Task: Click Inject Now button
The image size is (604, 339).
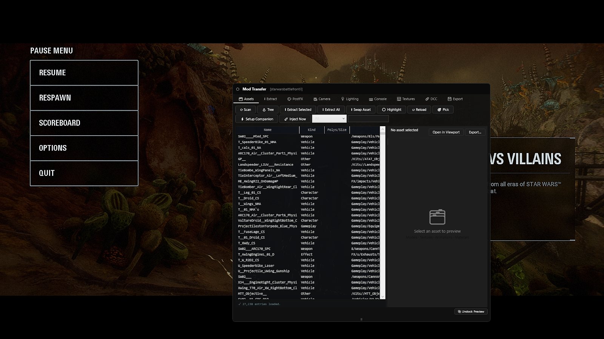Action: point(295,119)
